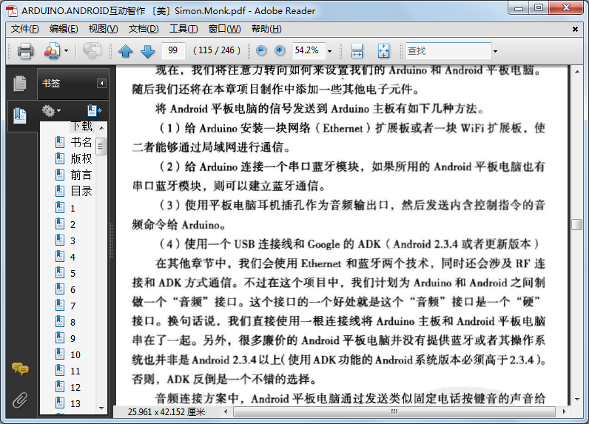Select bookmark chapter 6
This screenshot has width=589, height=424.
tap(73, 290)
